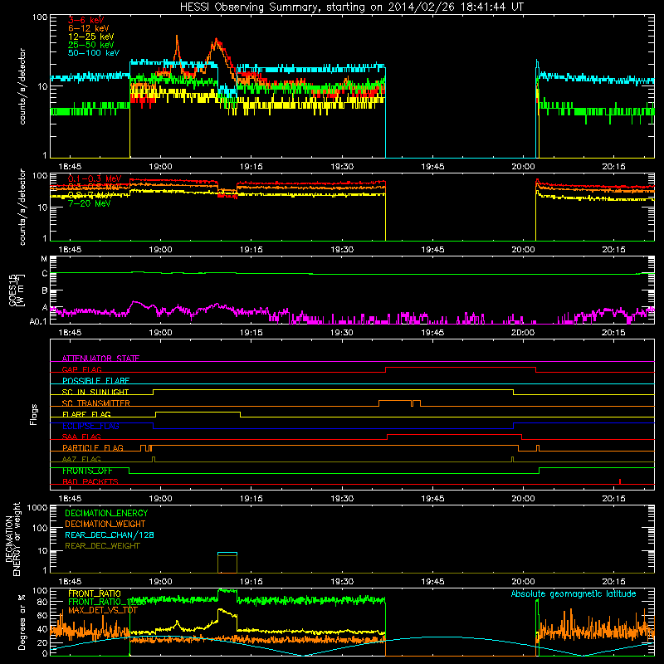Viewport: 664px width, 664px height.
Task: Select the 6-12 keV legend label
Action: [89, 28]
